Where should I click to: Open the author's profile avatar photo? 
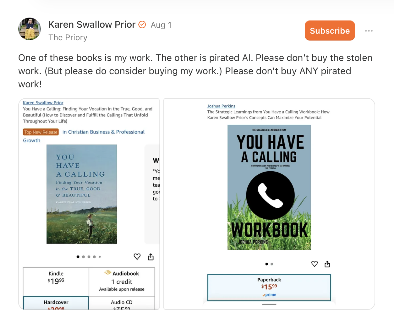(x=30, y=29)
